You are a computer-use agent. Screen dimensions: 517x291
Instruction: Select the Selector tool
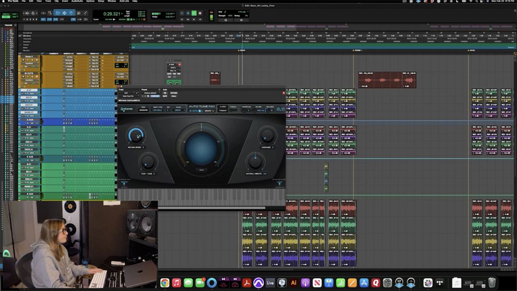[x=64, y=13]
